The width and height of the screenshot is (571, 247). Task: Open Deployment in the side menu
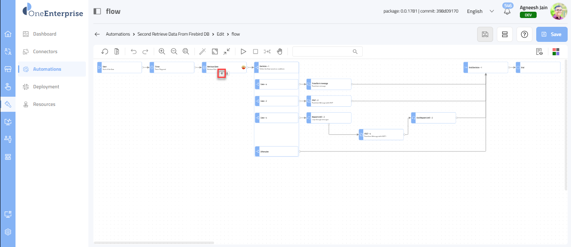(46, 87)
